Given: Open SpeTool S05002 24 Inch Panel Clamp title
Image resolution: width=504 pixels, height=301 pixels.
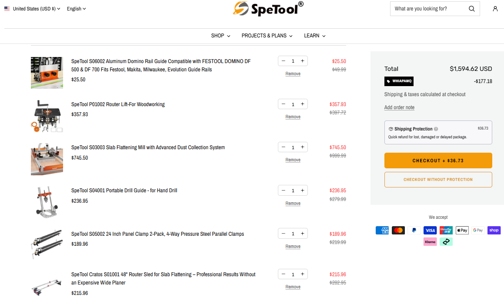Looking at the screenshot, I should click(x=157, y=234).
